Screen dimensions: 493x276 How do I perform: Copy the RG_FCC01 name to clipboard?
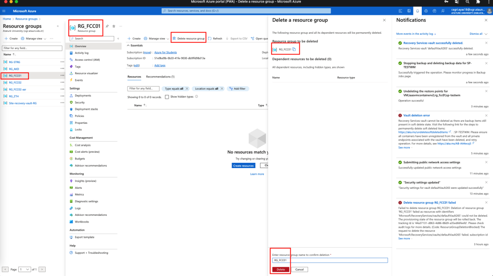(x=294, y=50)
